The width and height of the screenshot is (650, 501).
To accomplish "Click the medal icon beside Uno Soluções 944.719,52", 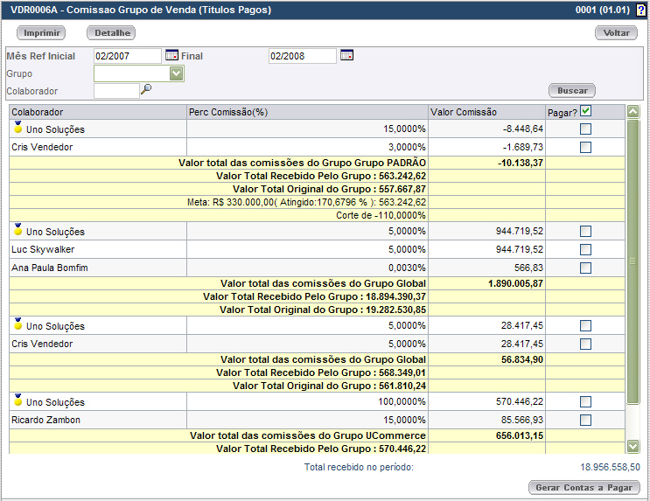I will tap(17, 230).
